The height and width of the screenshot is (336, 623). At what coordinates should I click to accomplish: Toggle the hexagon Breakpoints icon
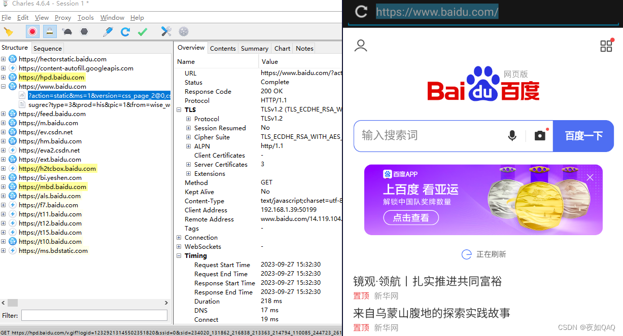coord(84,31)
